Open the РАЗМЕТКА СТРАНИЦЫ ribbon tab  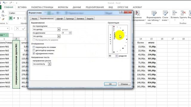42,7
